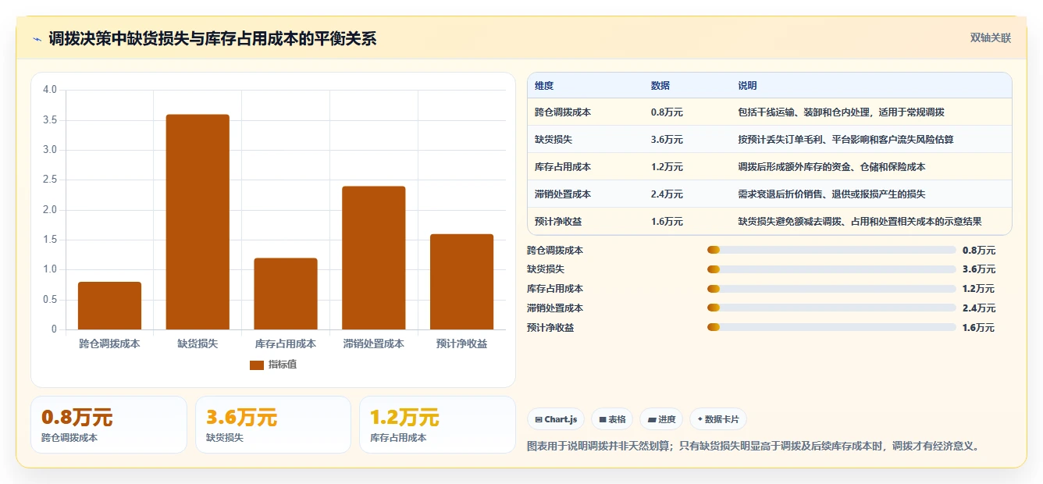1043x484 pixels.
Task: Click the 跨仓调拨成本 progress bar
Action: (831, 250)
